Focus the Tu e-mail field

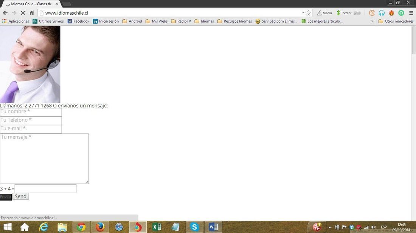[31, 129]
